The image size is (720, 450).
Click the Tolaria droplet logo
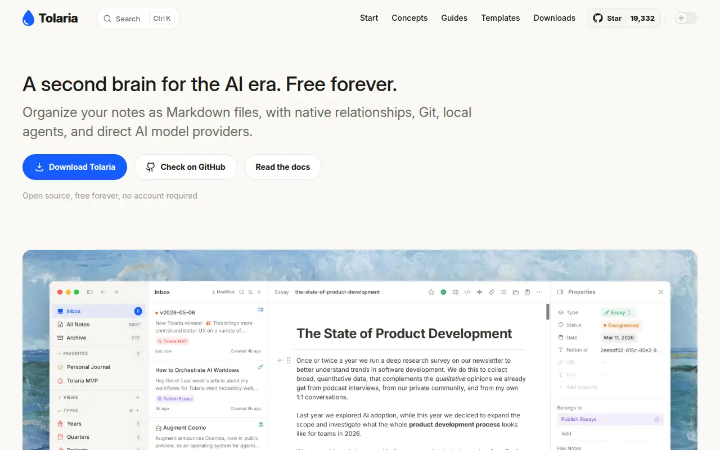(x=28, y=18)
